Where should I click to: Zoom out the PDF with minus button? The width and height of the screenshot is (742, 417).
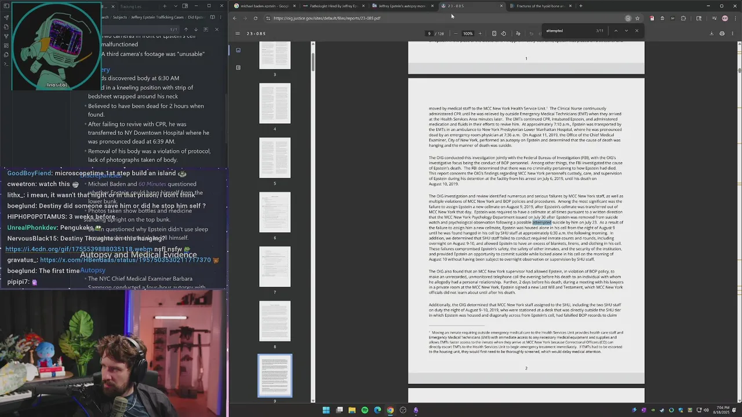tap(456, 34)
